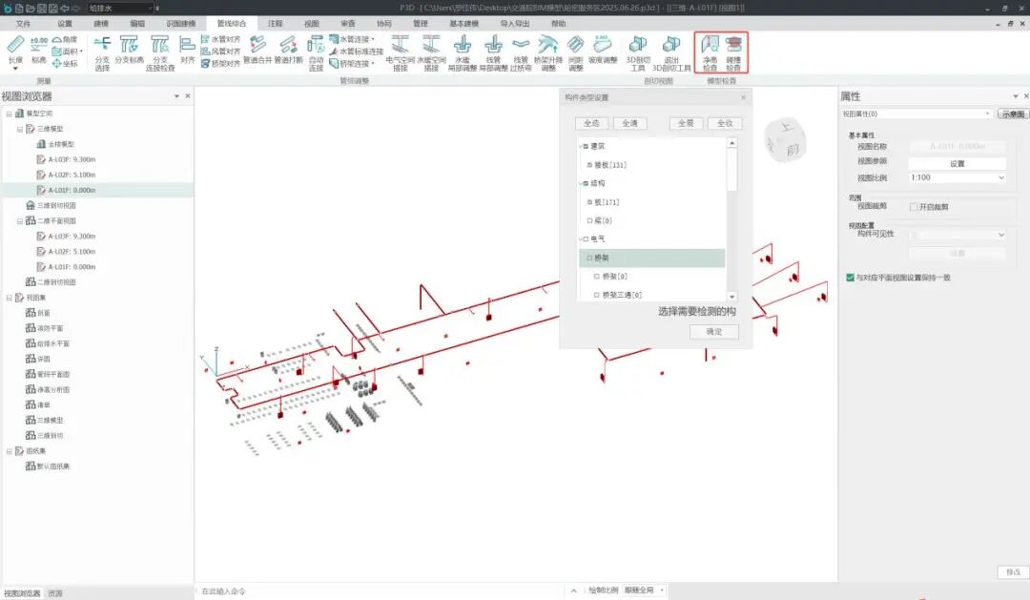Enable 开启裁剪 checkbox in properties
Image resolution: width=1030 pixels, height=600 pixels.
pyautogui.click(x=913, y=207)
